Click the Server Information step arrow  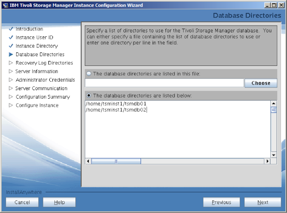11,71
